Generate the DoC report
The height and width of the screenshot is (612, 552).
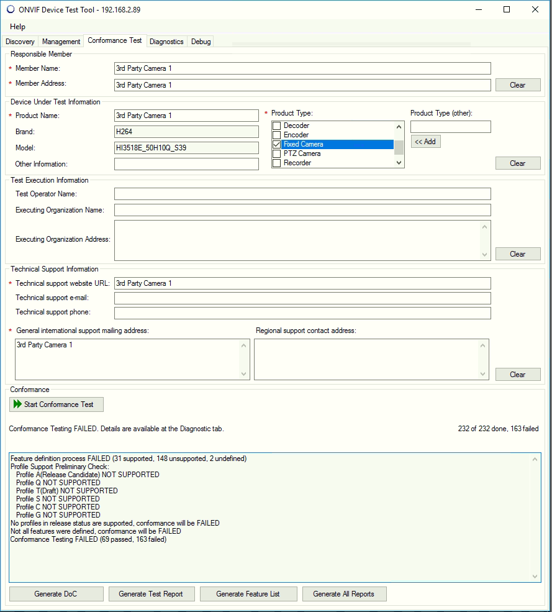pyautogui.click(x=57, y=594)
